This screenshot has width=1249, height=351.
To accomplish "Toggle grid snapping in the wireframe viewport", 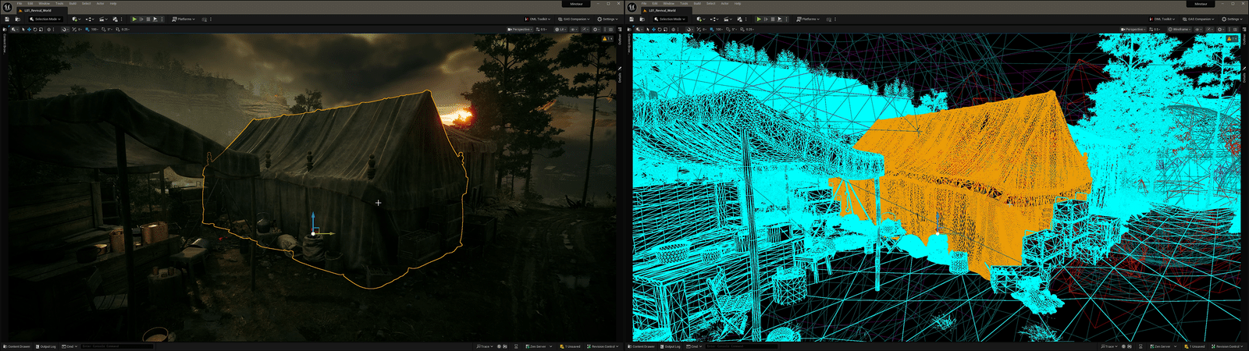I will pos(711,30).
